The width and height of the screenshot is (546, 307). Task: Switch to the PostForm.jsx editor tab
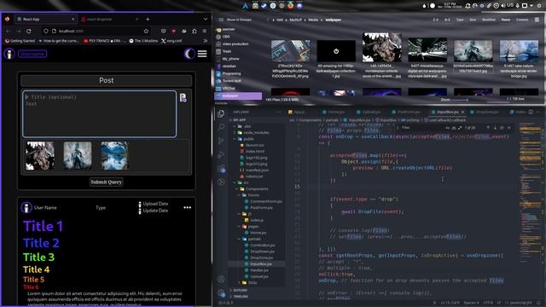406,112
